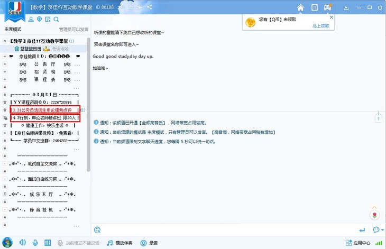Screen dimensions: 386x249
Task: Click the gold crown badge beside 蓝蓝蓝田田
Action: [x=47, y=49]
